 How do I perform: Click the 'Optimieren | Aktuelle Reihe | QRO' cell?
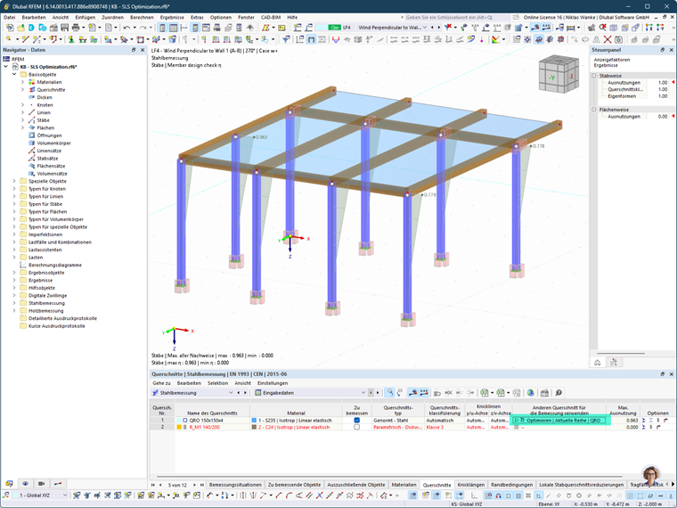pyautogui.click(x=559, y=420)
